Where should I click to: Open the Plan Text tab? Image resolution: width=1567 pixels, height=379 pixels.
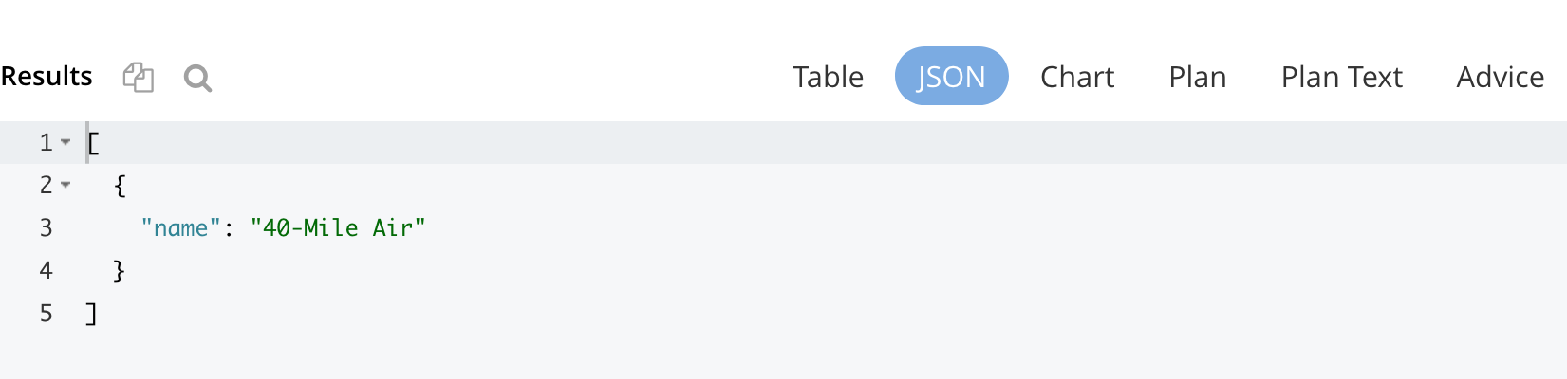click(x=1341, y=77)
